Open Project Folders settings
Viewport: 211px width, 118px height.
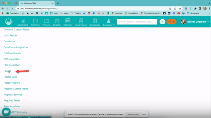12,83
